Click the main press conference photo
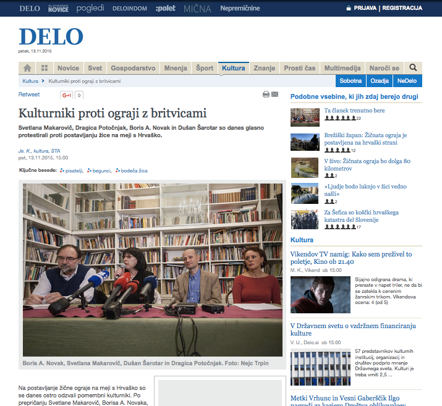Image resolution: width=442 pixels, height=406 pixels. tap(153, 270)
